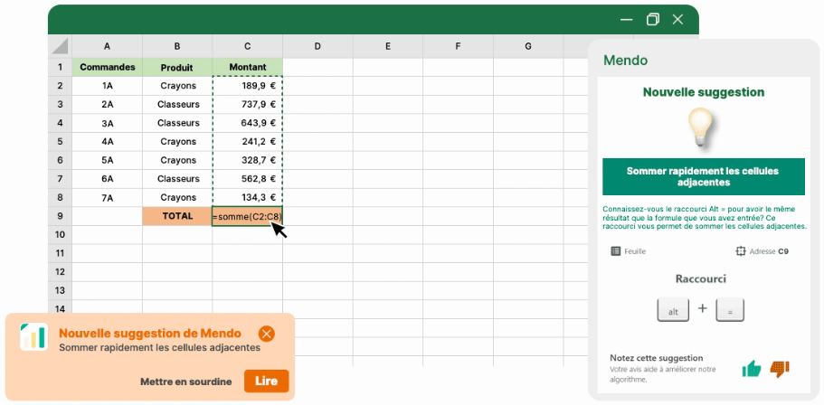Select column A header
The image size is (824, 405).
(x=108, y=46)
